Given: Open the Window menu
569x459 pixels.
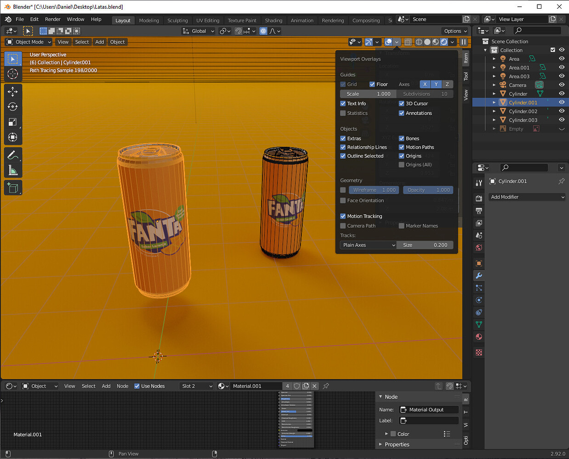Looking at the screenshot, I should (75, 19).
